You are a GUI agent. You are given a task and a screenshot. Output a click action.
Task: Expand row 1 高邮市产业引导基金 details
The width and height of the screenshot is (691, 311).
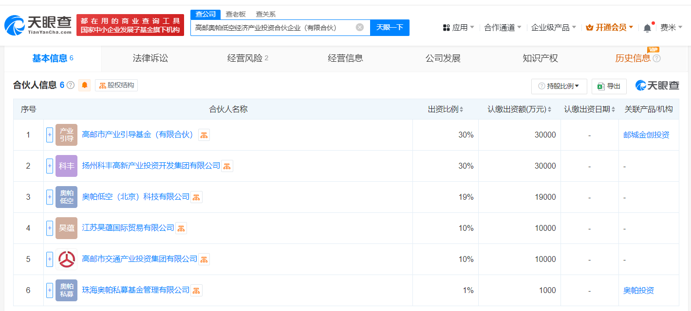coord(50,135)
